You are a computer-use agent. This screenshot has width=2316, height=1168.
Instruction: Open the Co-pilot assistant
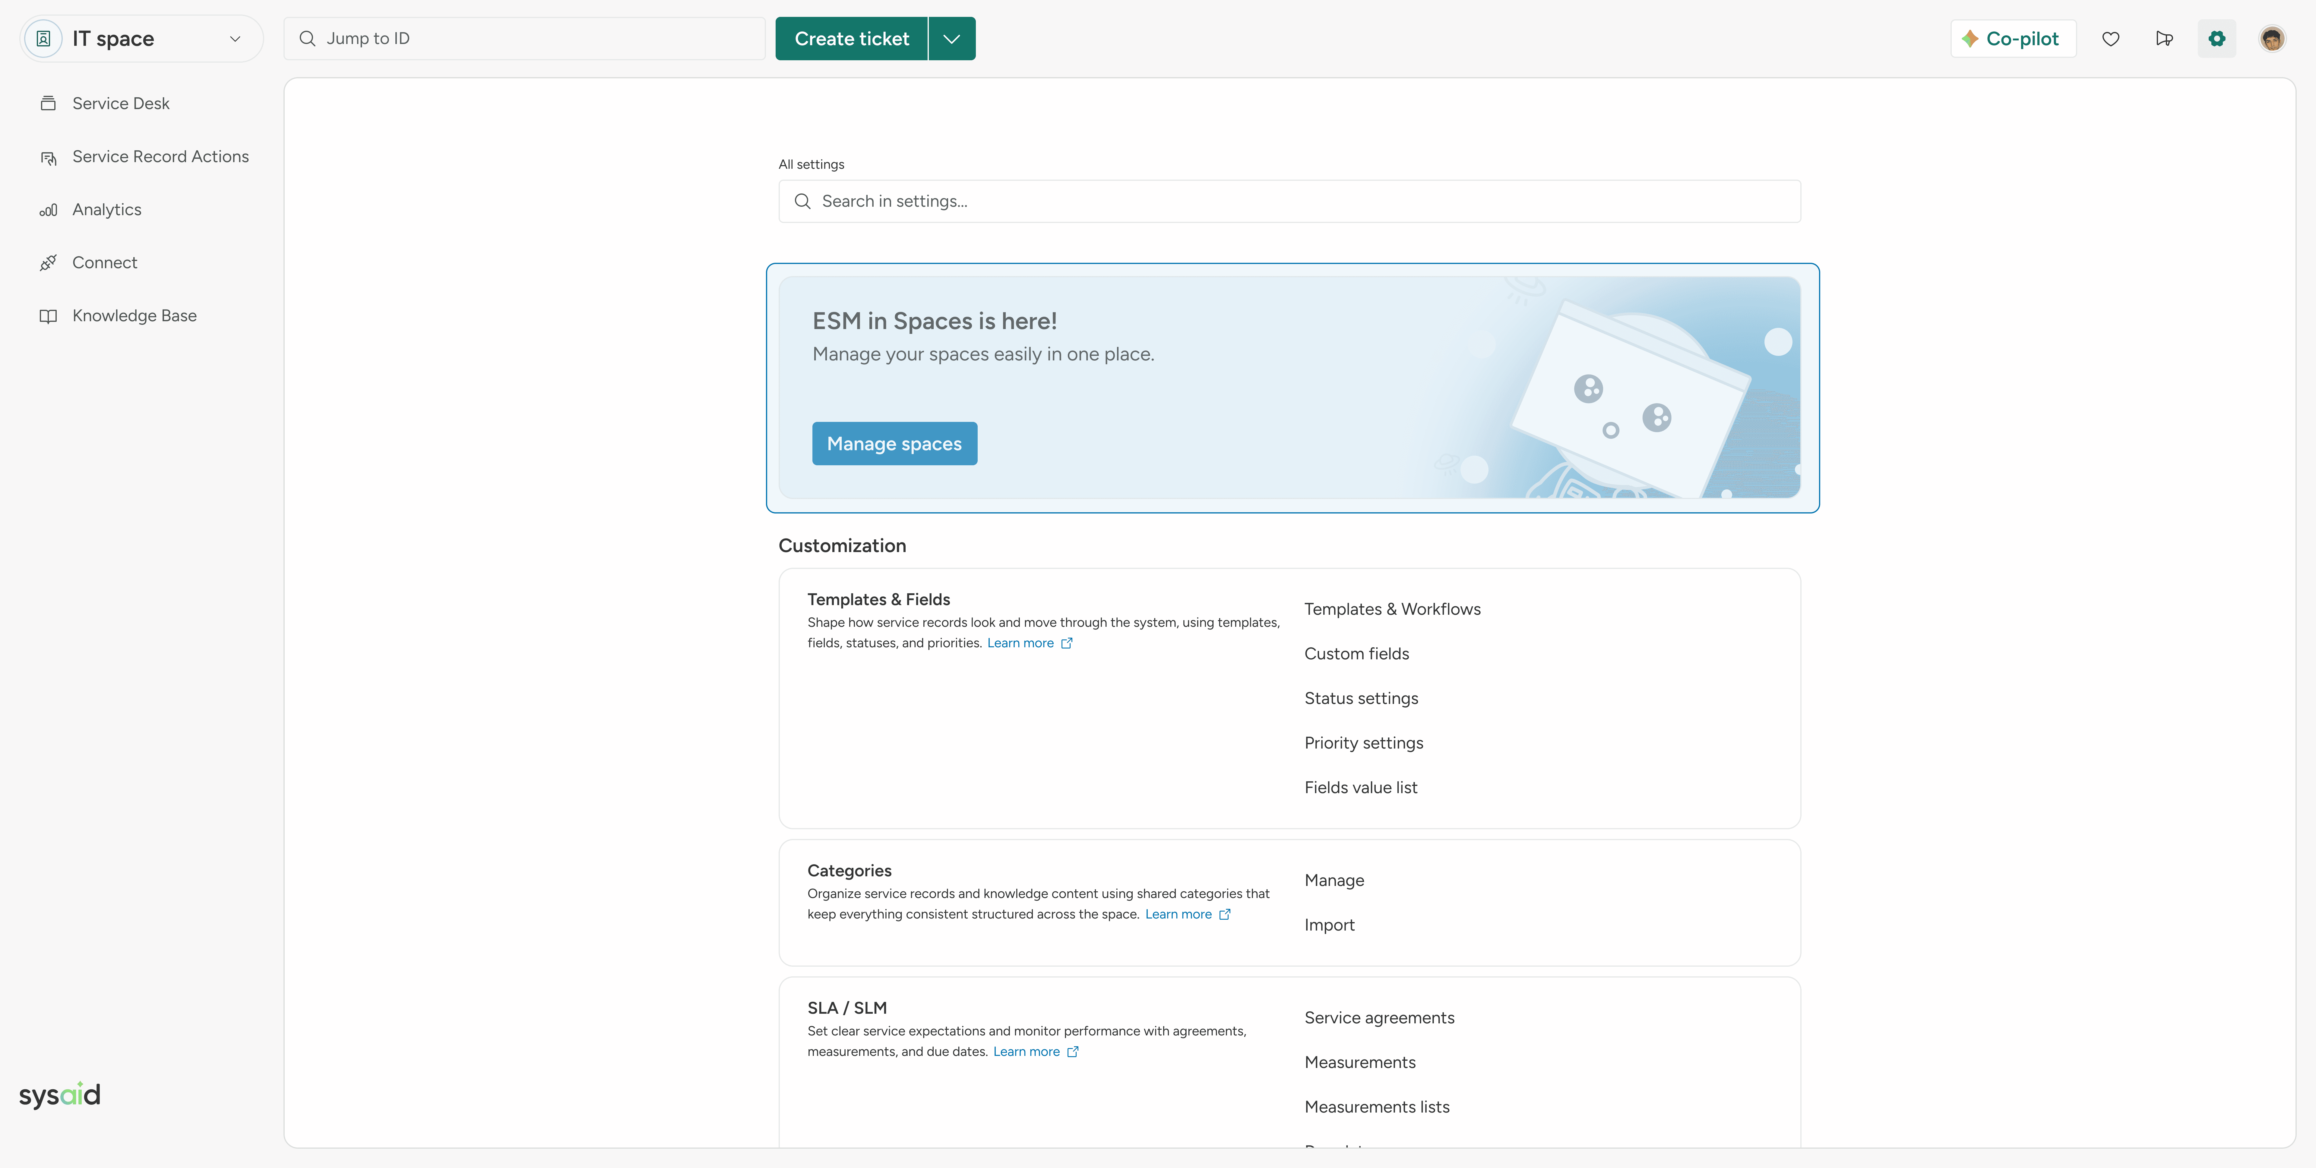point(2012,39)
